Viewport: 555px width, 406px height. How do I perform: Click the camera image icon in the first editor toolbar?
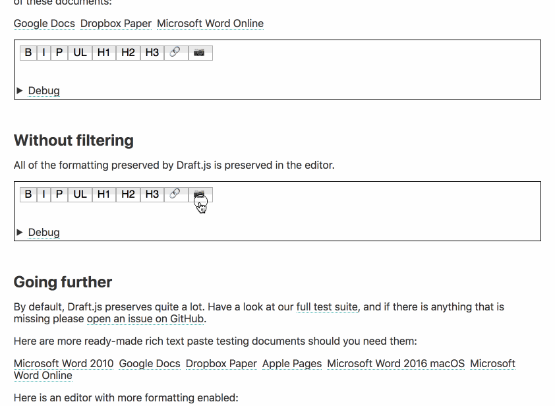click(200, 53)
